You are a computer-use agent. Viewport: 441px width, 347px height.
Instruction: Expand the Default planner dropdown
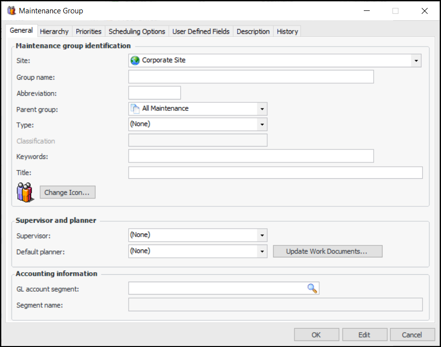(262, 251)
